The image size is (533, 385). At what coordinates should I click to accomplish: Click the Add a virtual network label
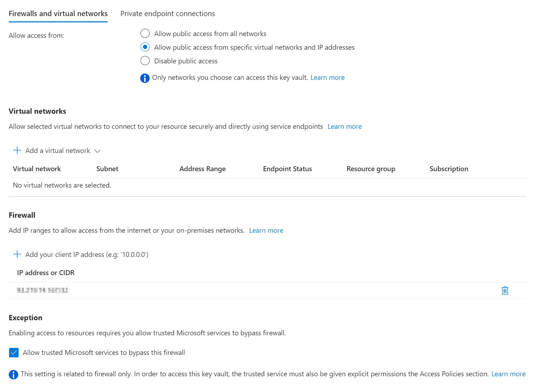[x=58, y=150]
